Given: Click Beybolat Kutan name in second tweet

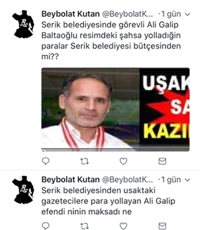Looking at the screenshot, I should (x=71, y=180).
